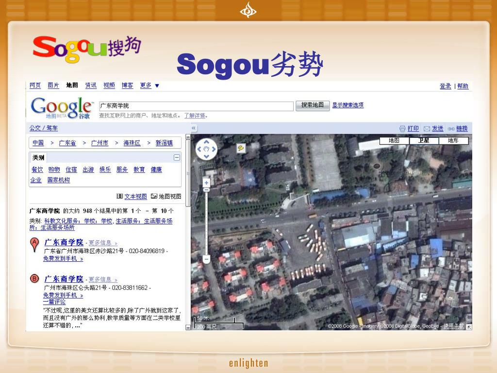Screen dimensions: 497x373
Task: Select the 服务 category
Action: (x=122, y=170)
